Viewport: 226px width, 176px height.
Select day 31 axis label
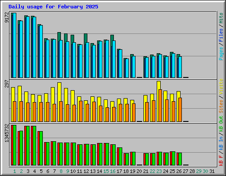212,171
